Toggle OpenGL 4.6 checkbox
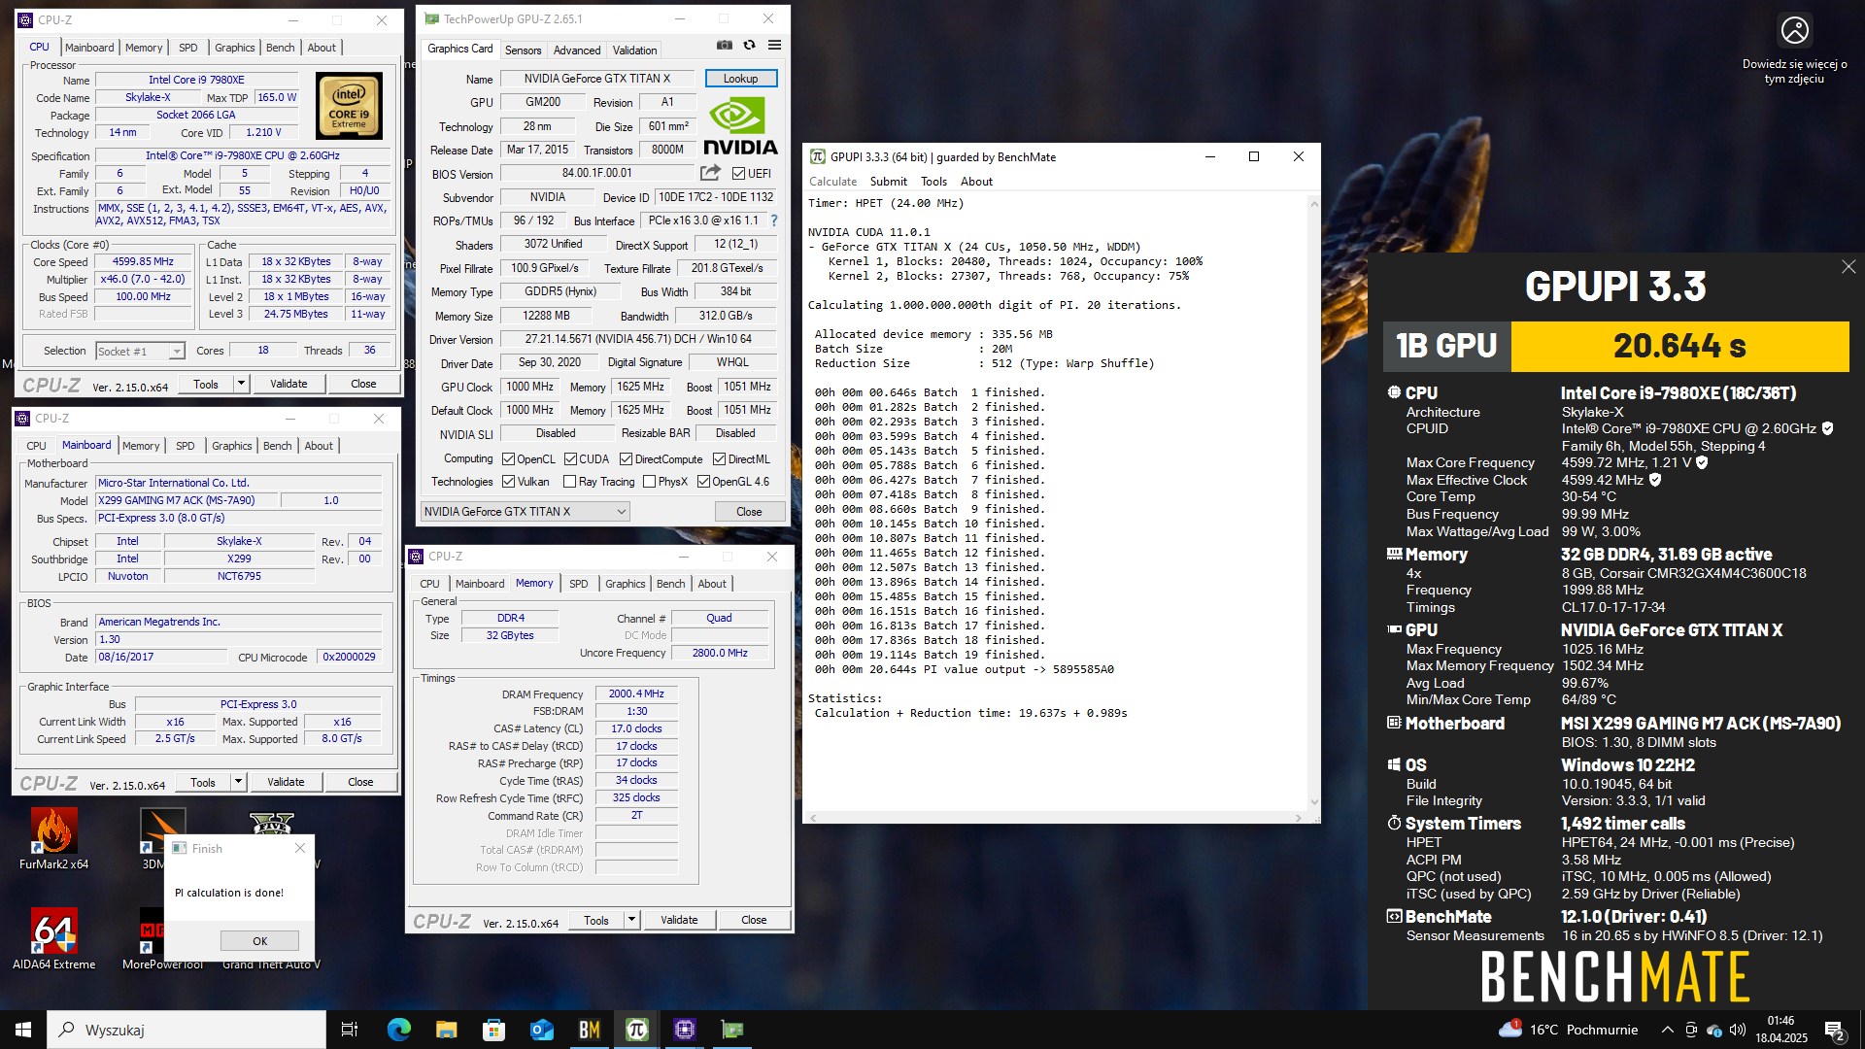The height and width of the screenshot is (1049, 1865). (x=703, y=482)
